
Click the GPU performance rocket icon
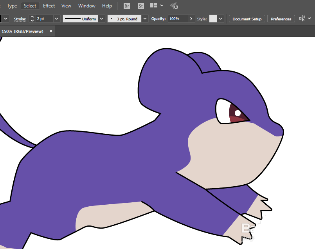click(174, 6)
